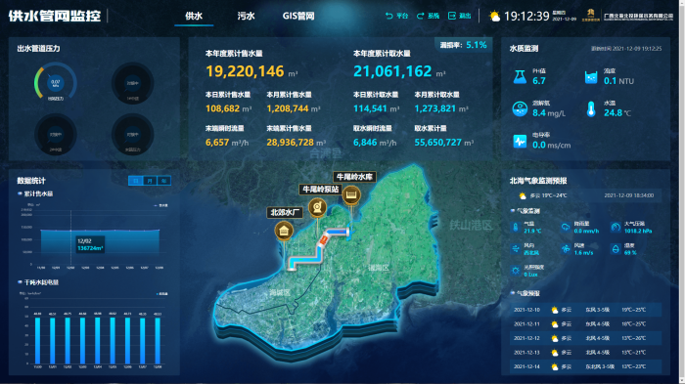Click the 溶解氧 dissolved oxygen icon
This screenshot has height=384, width=685.
coord(520,109)
